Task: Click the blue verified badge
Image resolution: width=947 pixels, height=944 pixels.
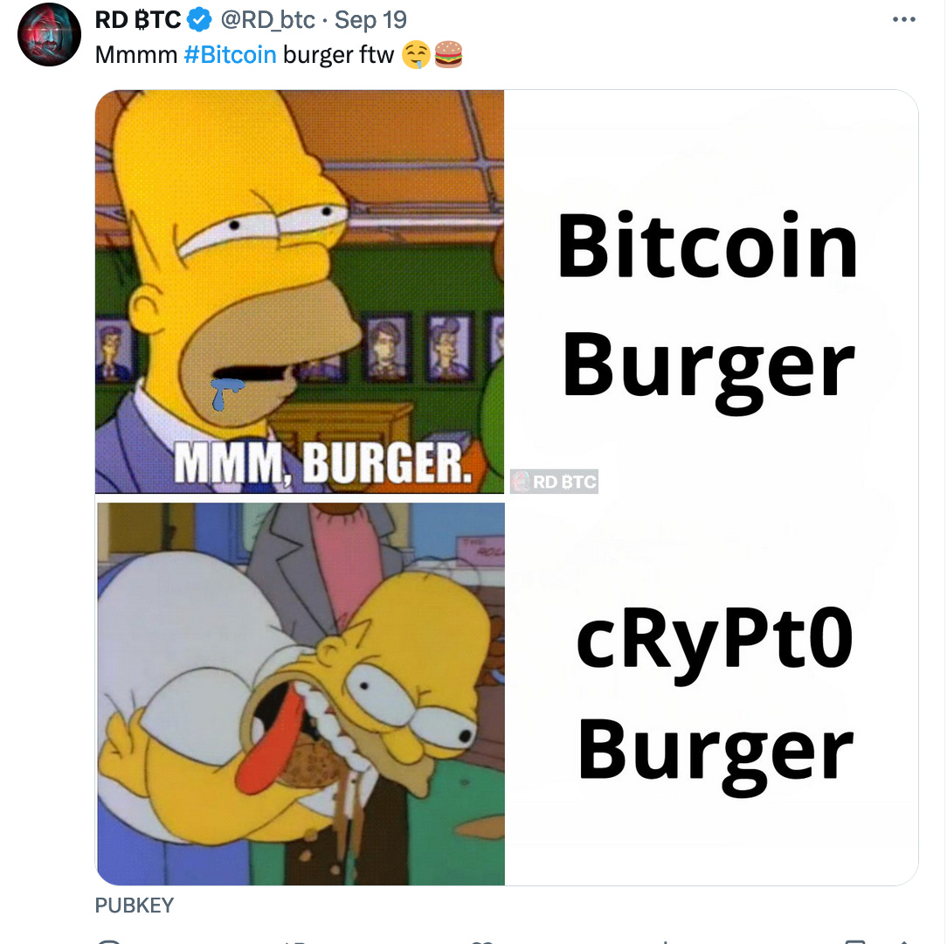Action: pos(199,20)
